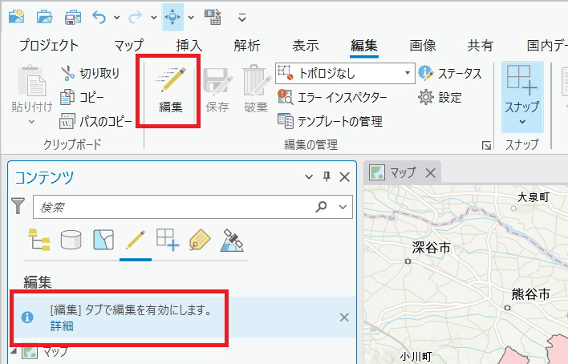Viewport: 568px width, 364px height.
Task: Click the 詳細 link in notification
Action: 62,326
